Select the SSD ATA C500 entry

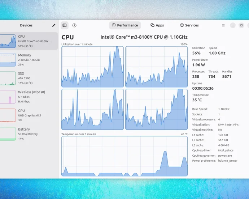click(29, 78)
